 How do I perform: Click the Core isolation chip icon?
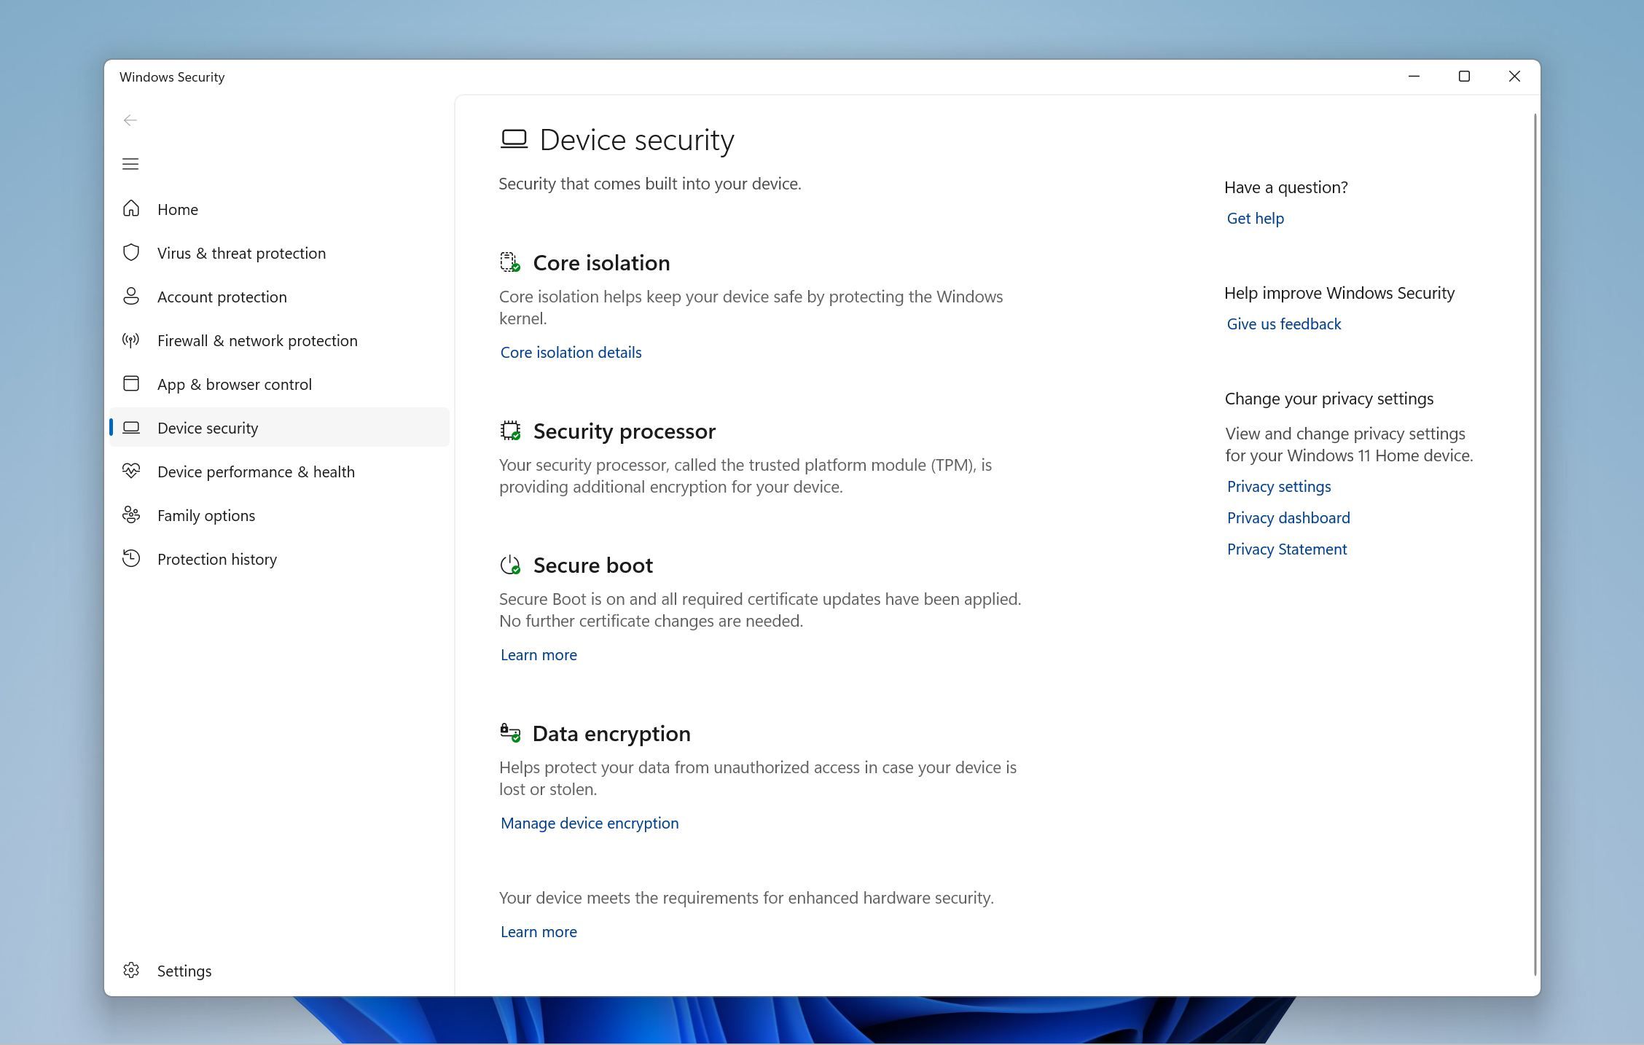[x=510, y=262]
